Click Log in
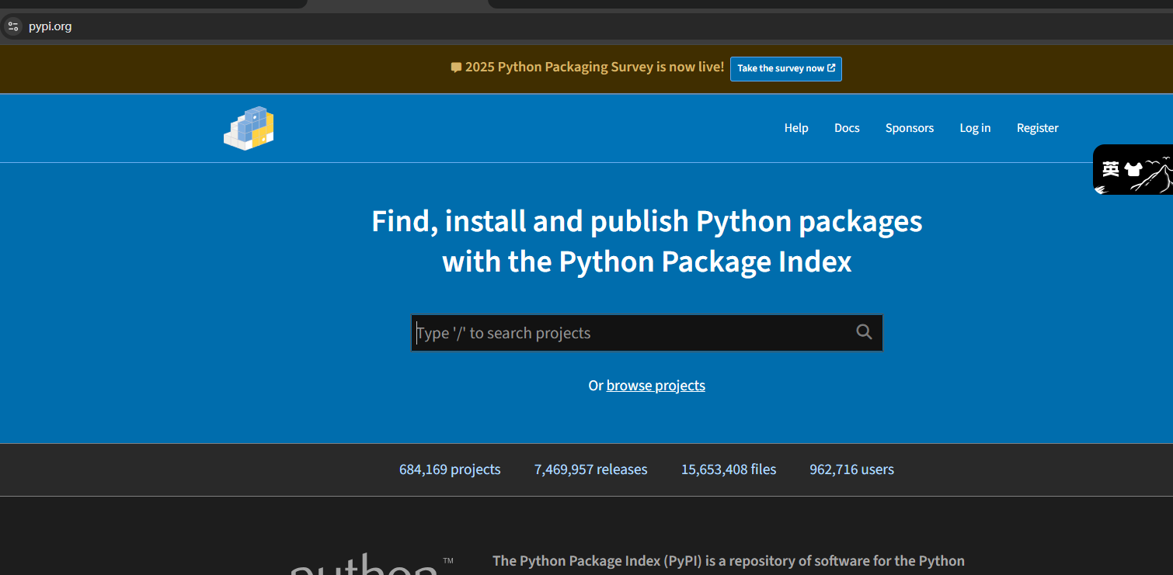This screenshot has width=1173, height=575. point(975,128)
